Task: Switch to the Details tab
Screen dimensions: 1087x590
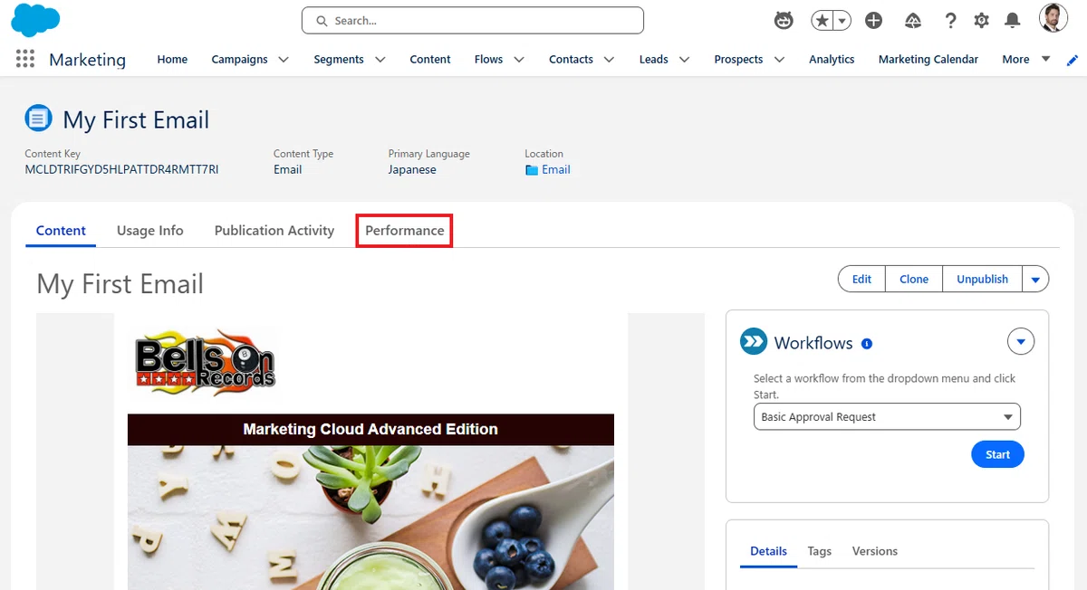Action: click(768, 551)
